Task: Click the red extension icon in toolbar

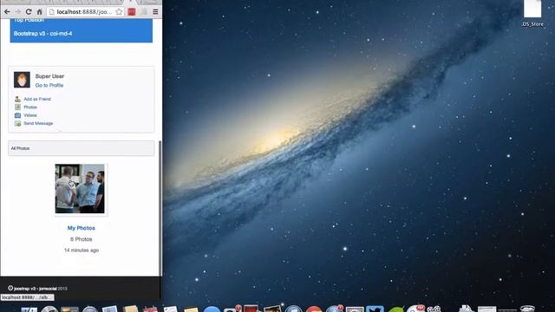Action: coord(131,11)
